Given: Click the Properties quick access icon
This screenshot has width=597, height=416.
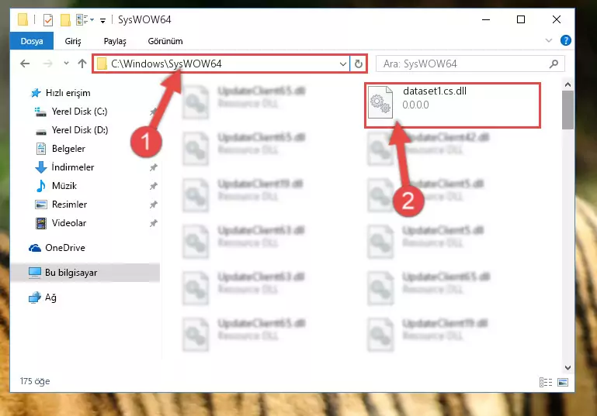Looking at the screenshot, I should click(48, 20).
